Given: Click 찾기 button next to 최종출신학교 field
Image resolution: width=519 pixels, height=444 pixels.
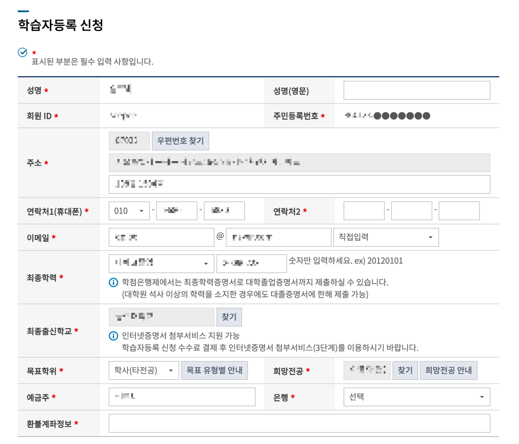Looking at the screenshot, I should (x=229, y=317).
